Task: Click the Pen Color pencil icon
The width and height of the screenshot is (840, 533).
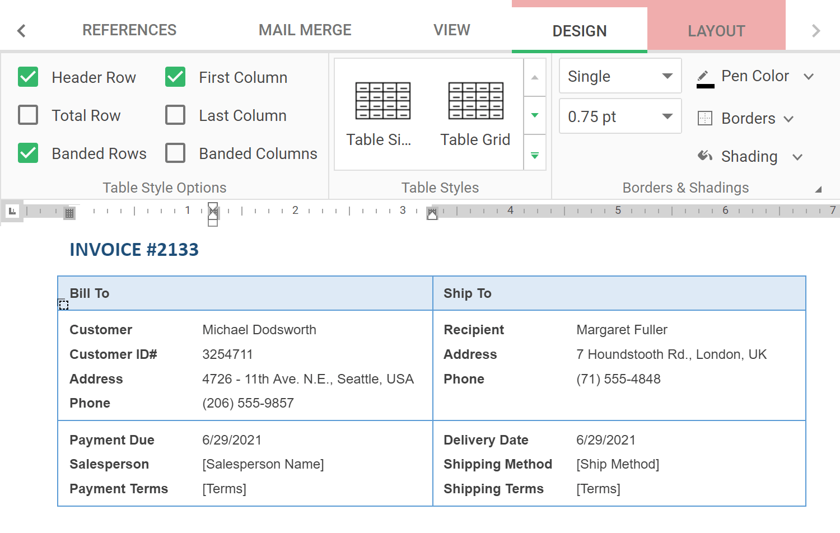Action: pos(703,74)
